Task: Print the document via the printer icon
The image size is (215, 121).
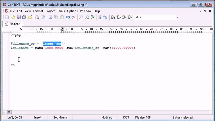Action: pos(37,17)
